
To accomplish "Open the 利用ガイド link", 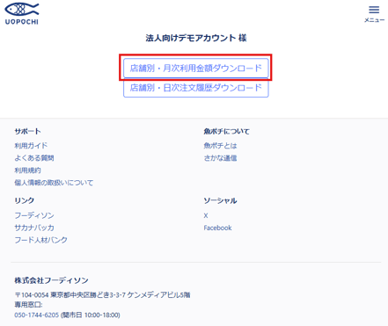I will [31, 146].
